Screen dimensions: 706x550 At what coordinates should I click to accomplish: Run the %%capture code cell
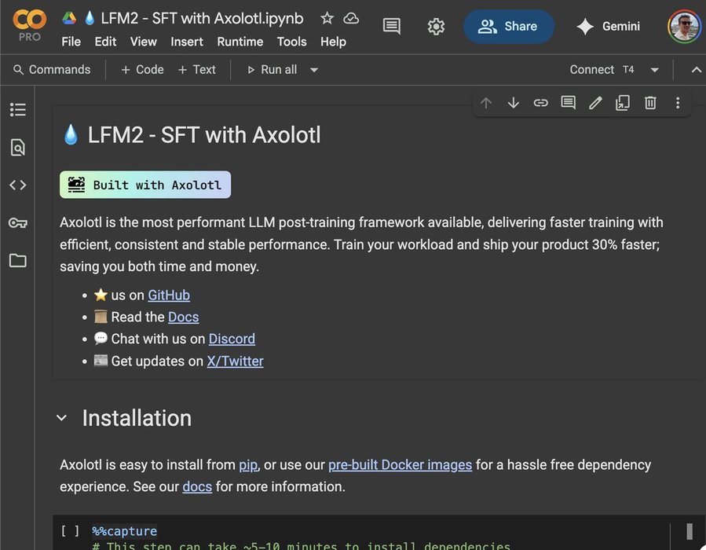[71, 531]
